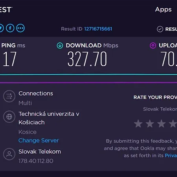Click the Multi connections mode label
This screenshot has height=177, width=177.
pyautogui.click(x=25, y=103)
